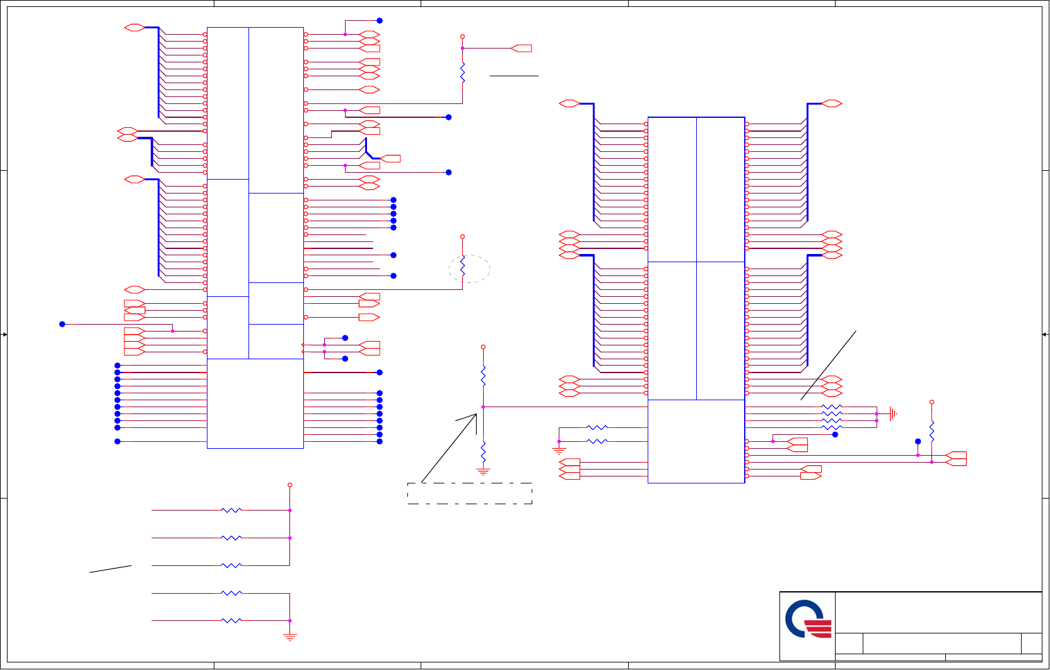Select the power terminal above the five-resistor group
The image size is (1050, 670).
click(x=290, y=485)
